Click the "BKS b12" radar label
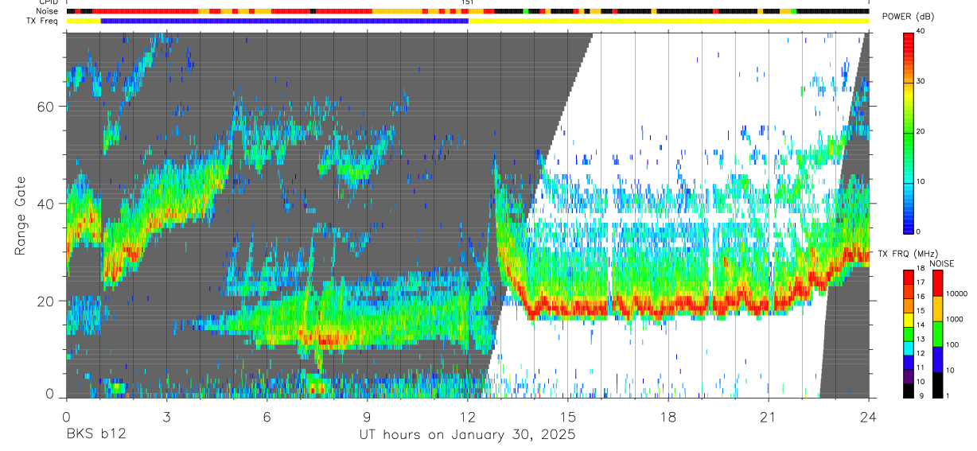Image resolution: width=977 pixels, height=451 pixels. [x=95, y=435]
